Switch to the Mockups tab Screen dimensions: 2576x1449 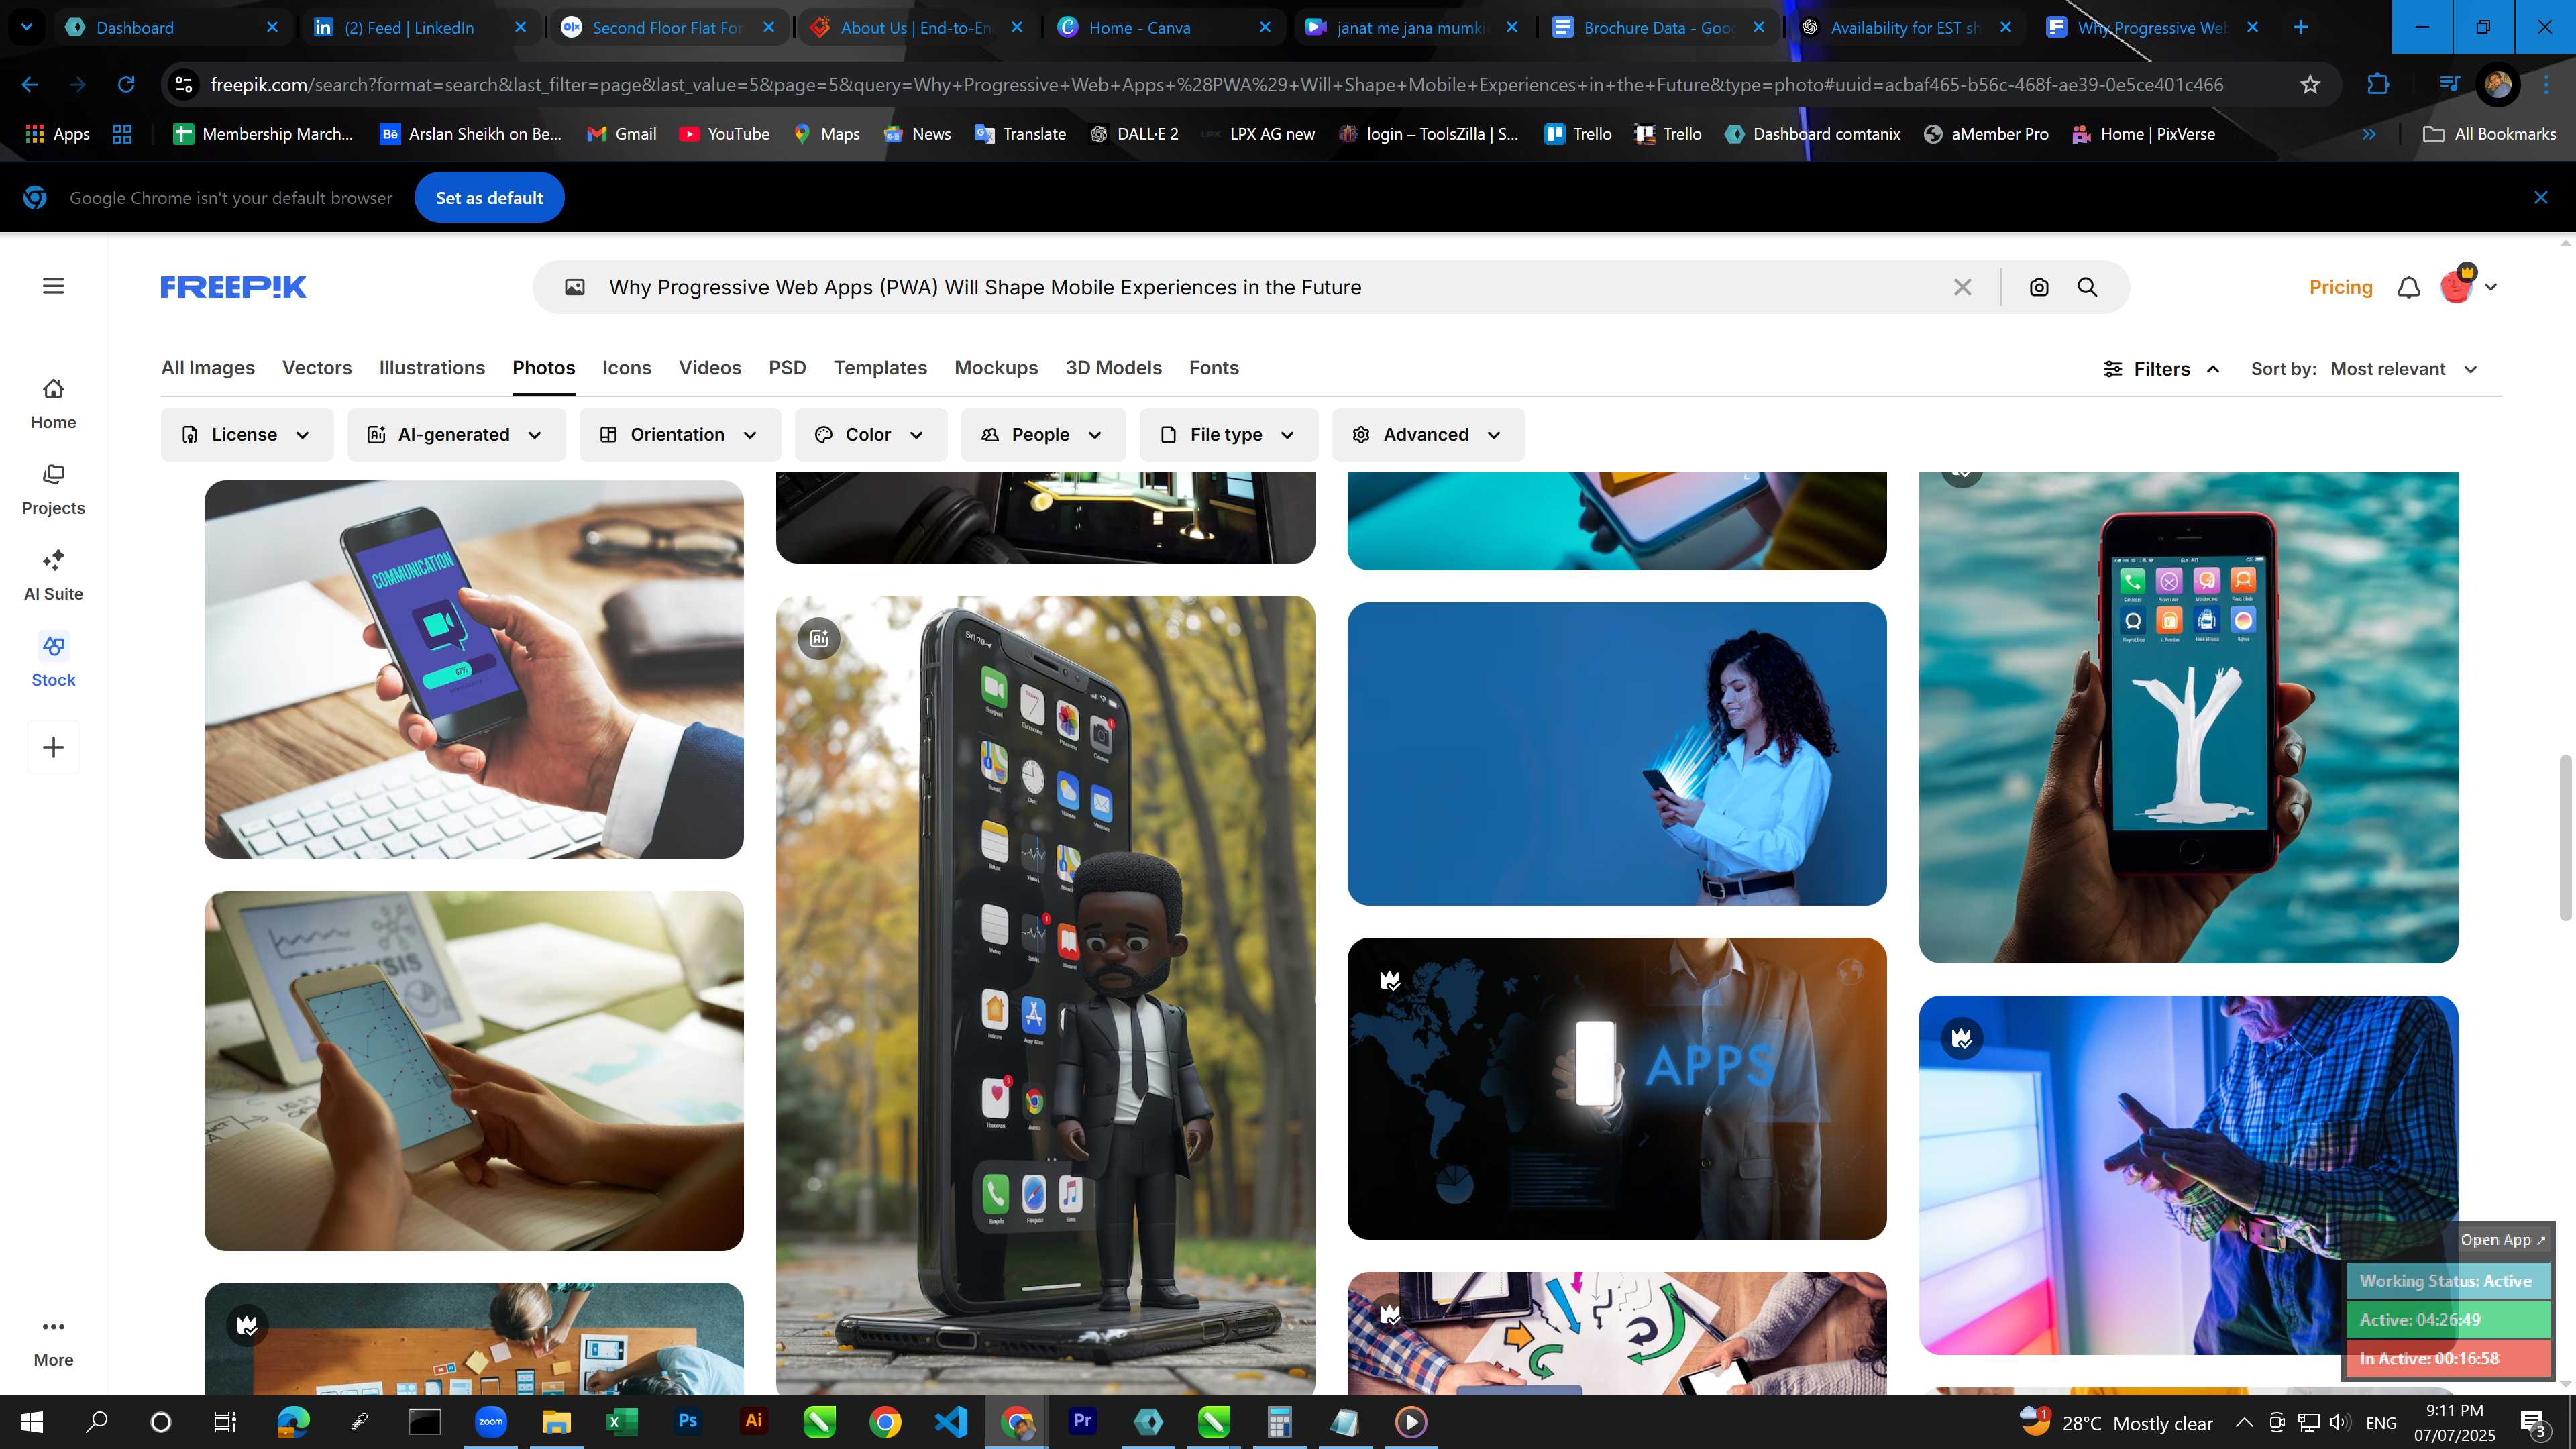click(x=996, y=368)
